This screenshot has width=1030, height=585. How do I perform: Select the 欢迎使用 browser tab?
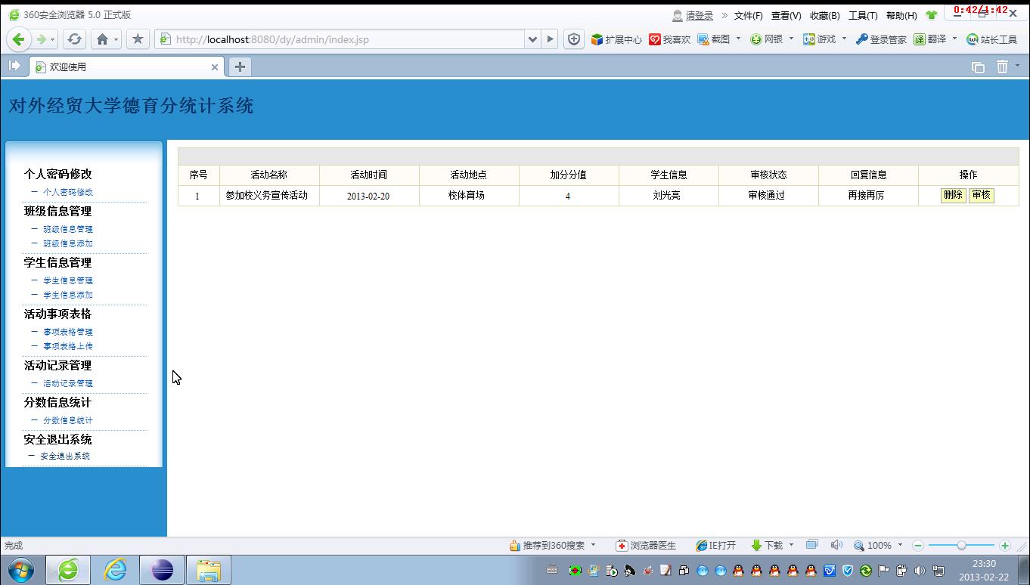tap(125, 67)
